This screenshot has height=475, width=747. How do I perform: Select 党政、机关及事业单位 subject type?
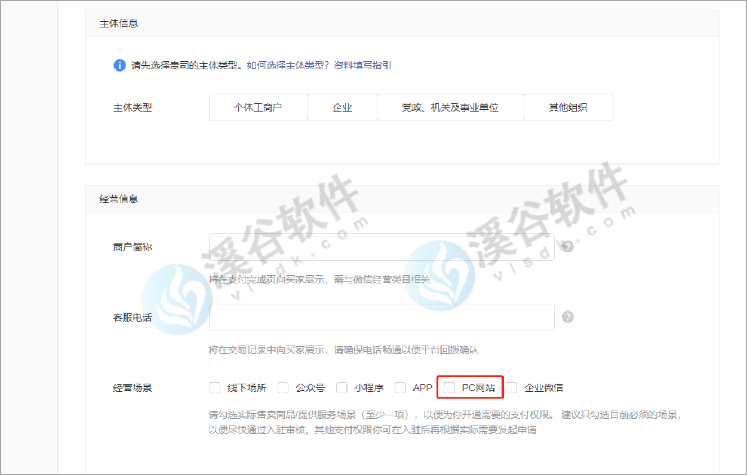click(450, 107)
